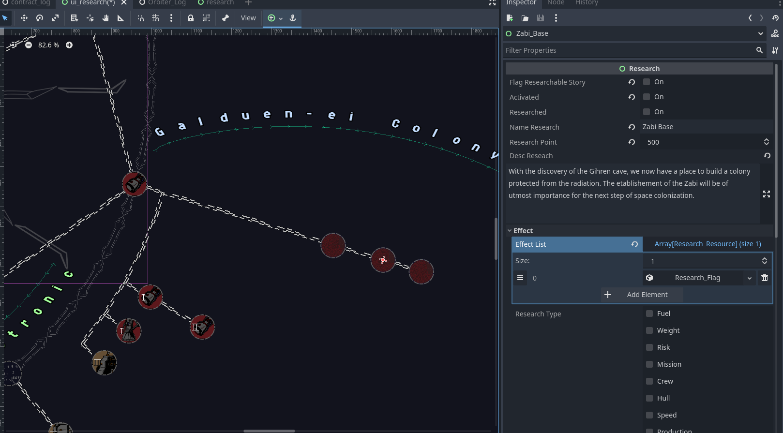Open the list selectable nodes tool
The image size is (783, 433).
[x=74, y=18]
